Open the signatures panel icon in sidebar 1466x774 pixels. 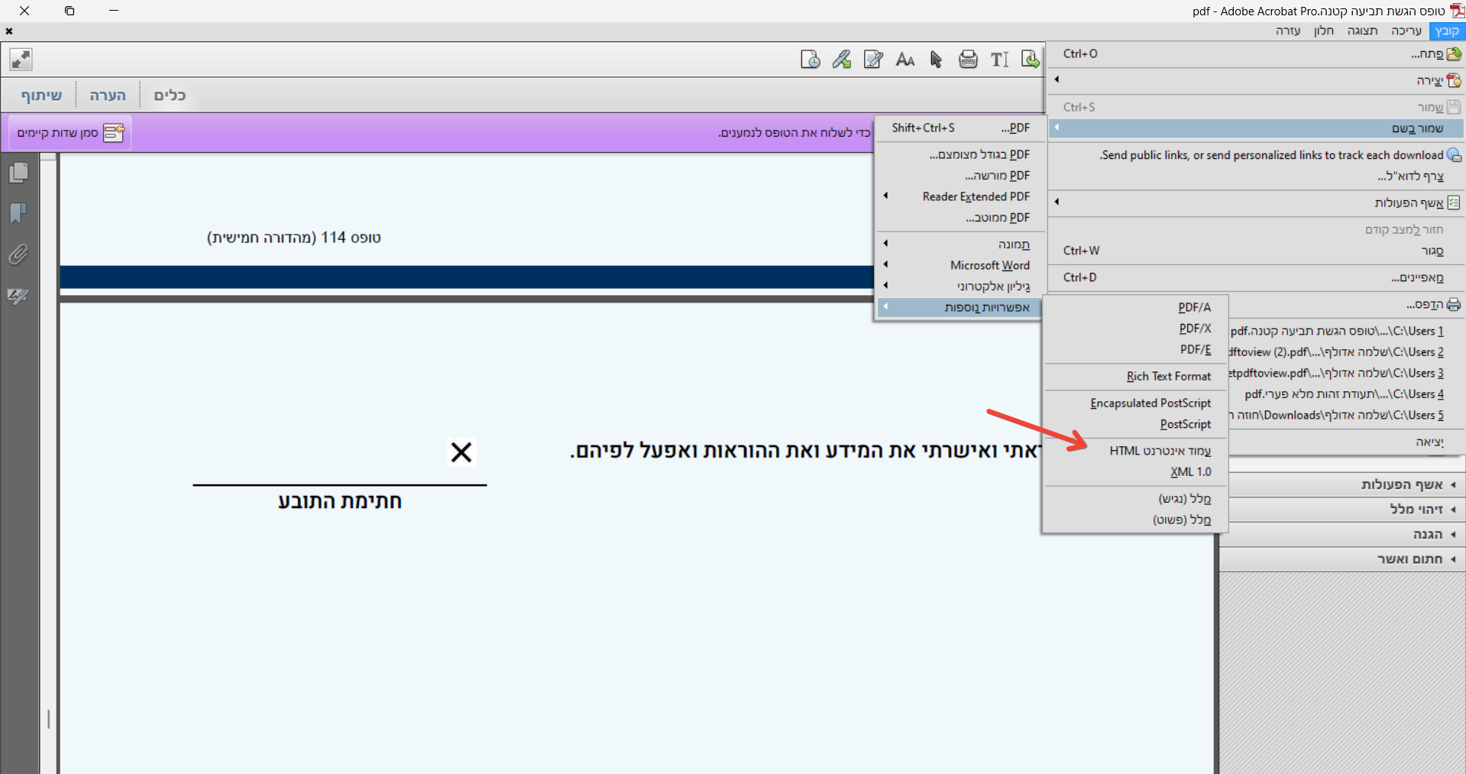pos(18,296)
